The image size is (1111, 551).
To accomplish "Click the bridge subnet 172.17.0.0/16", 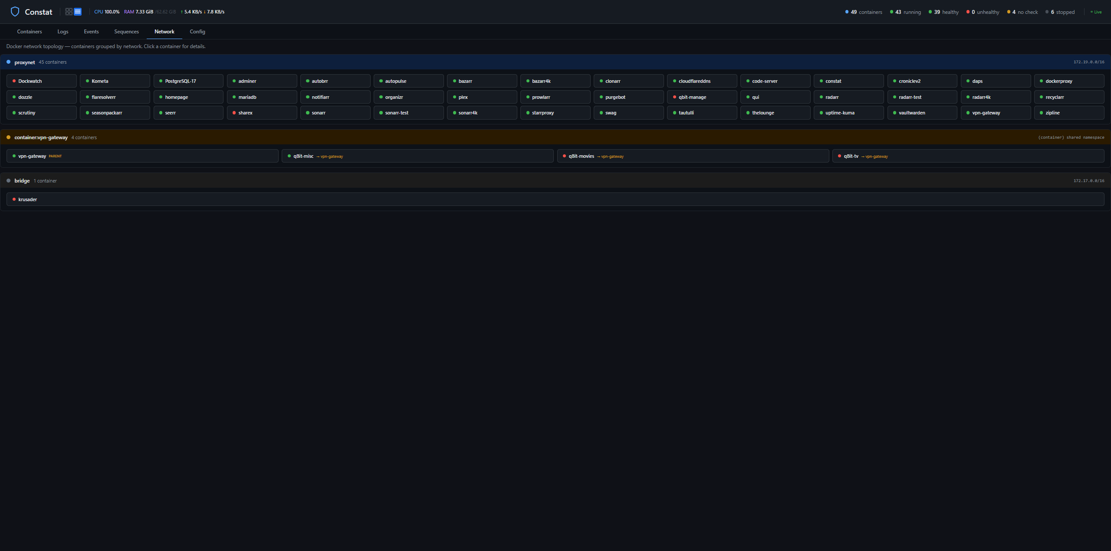I will tap(1089, 181).
